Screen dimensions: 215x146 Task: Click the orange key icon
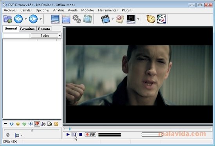(56, 124)
